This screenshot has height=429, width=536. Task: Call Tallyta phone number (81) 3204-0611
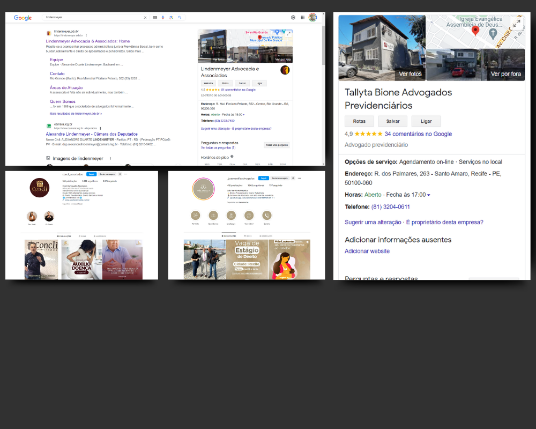[x=390, y=206]
